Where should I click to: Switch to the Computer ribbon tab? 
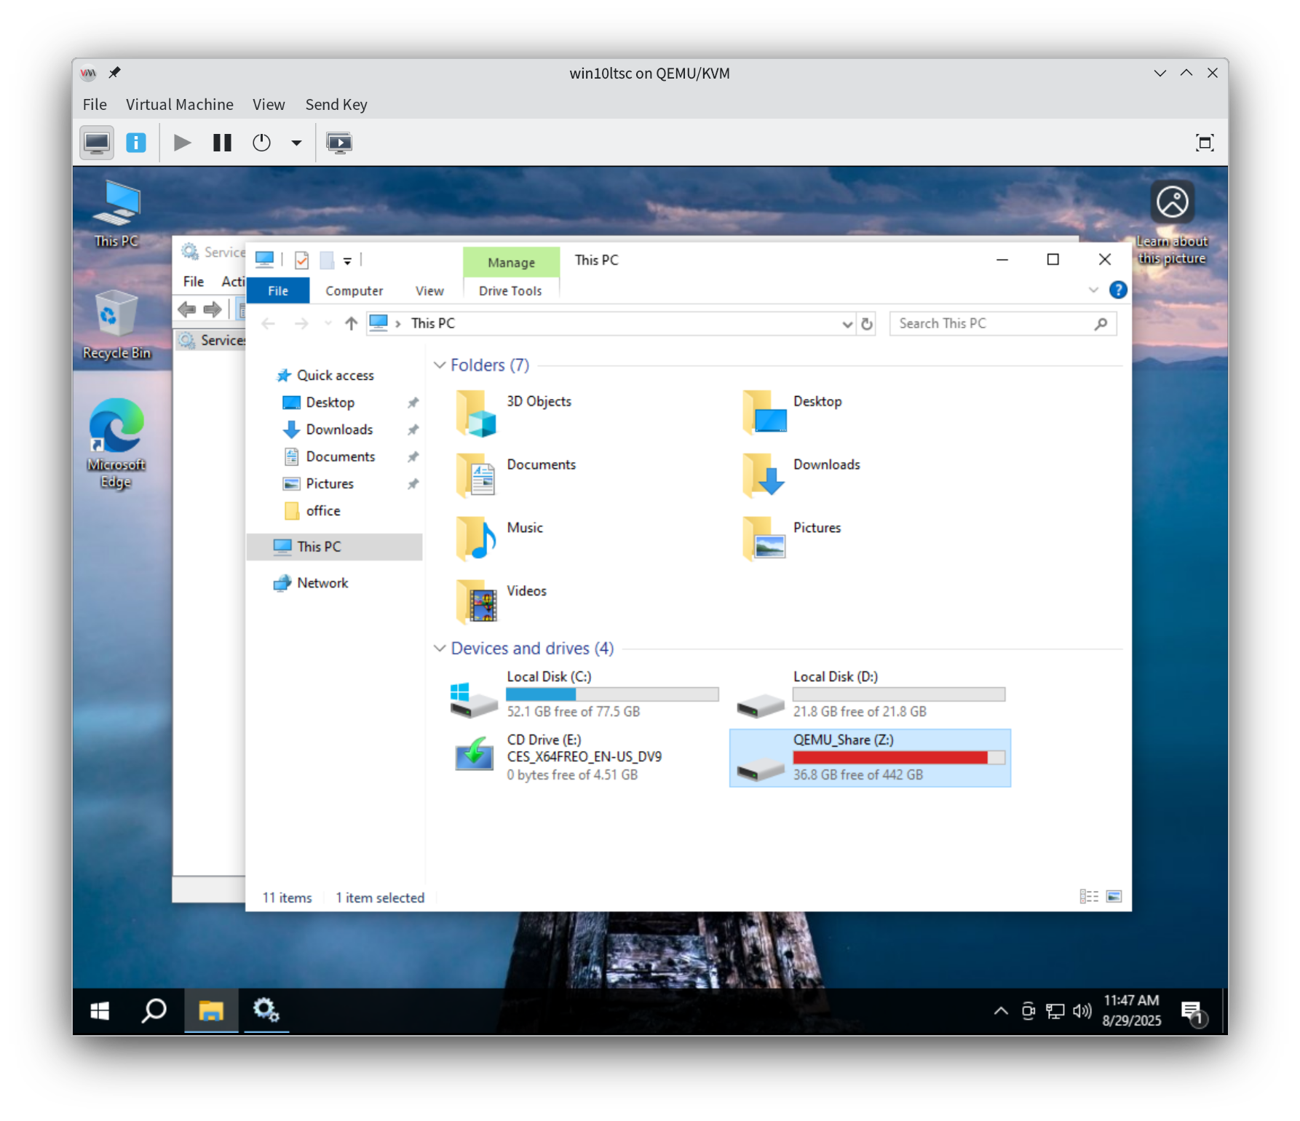(354, 290)
